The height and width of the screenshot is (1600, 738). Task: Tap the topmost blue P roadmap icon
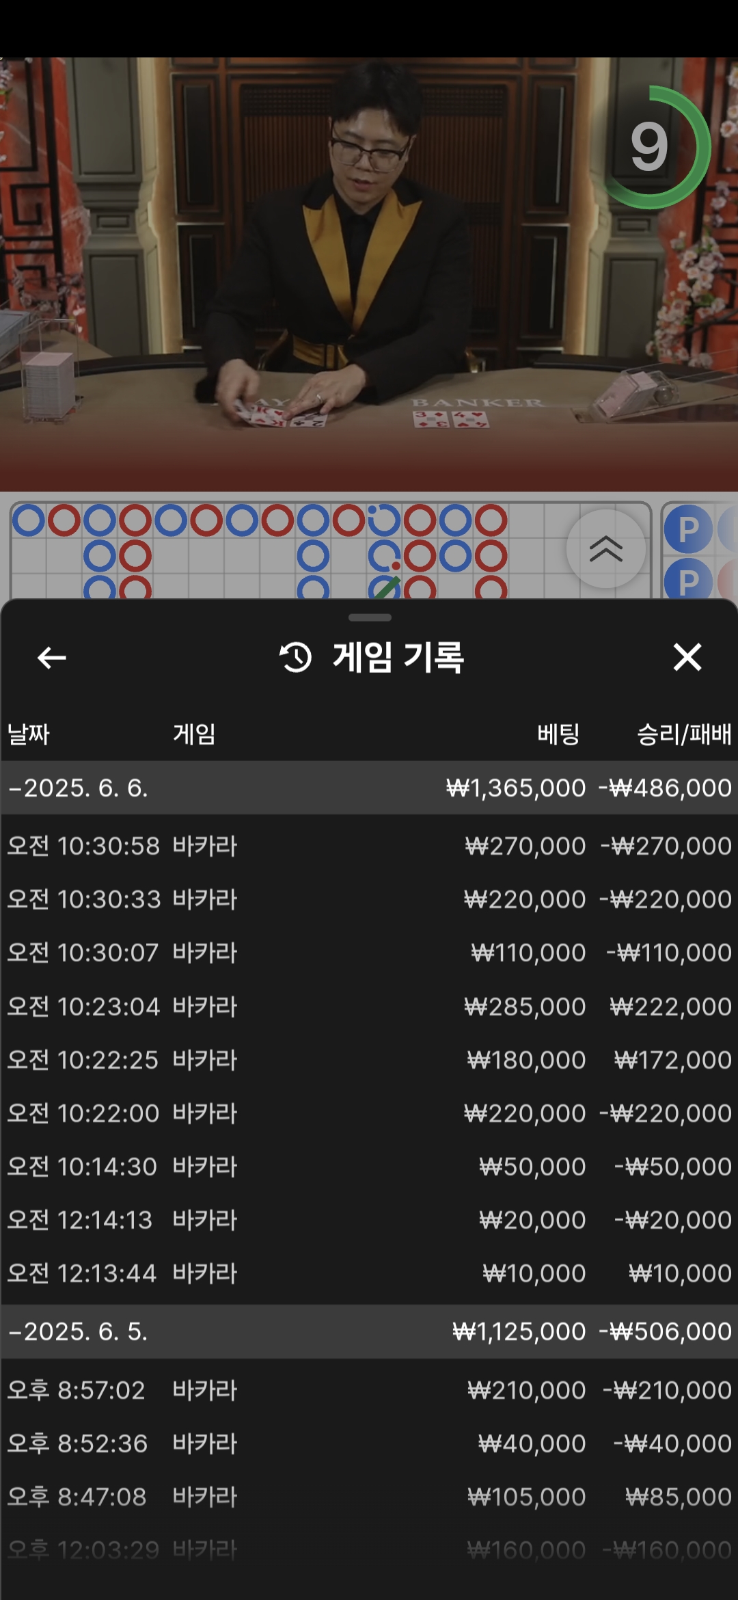[x=688, y=529]
